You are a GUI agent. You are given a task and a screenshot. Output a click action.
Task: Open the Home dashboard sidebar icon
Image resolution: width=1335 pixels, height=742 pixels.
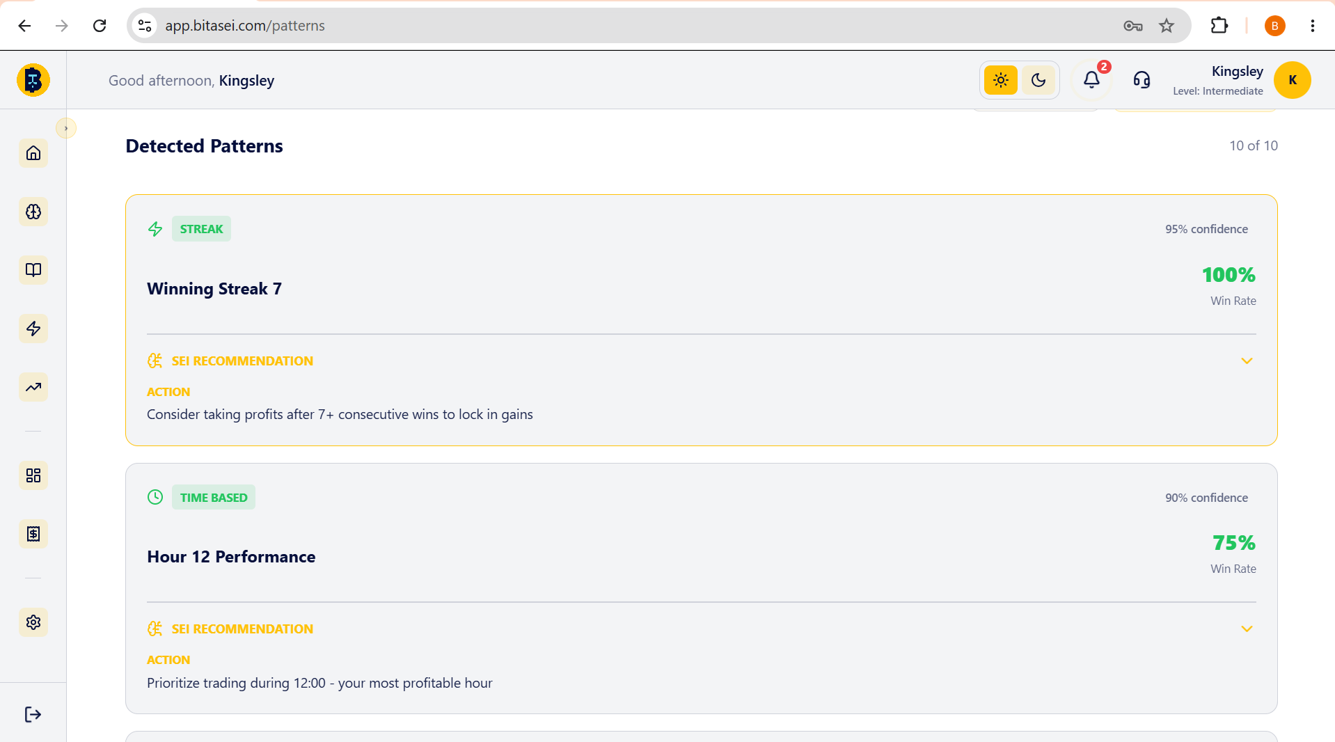pyautogui.click(x=33, y=153)
